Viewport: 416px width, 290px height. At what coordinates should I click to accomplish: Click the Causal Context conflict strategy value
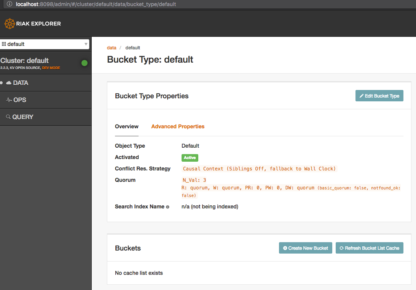tap(259, 169)
